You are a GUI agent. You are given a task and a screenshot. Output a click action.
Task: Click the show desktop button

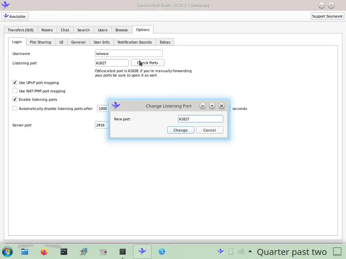(x=337, y=252)
